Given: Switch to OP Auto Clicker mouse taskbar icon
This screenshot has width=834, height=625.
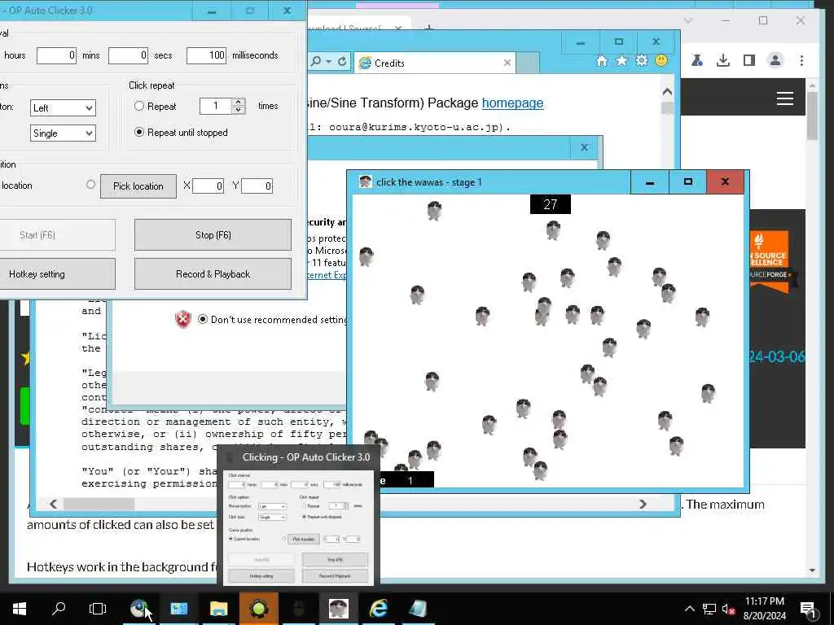Looking at the screenshot, I should click(x=298, y=609).
